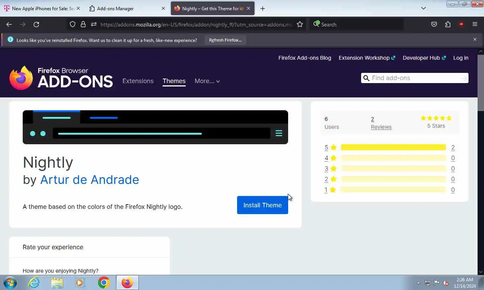Click Firefox taskbar icon
Screen dimensions: 484x290
[x=127, y=282]
